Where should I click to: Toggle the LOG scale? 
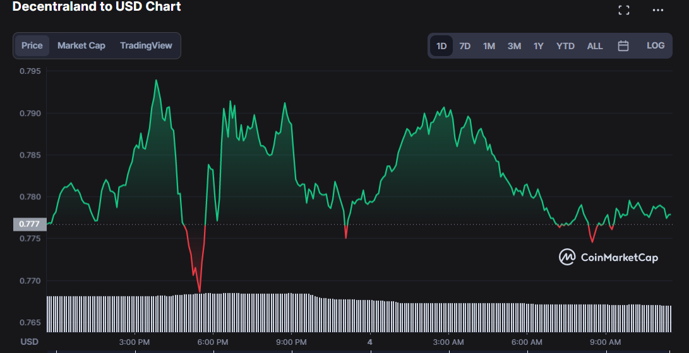click(x=656, y=45)
